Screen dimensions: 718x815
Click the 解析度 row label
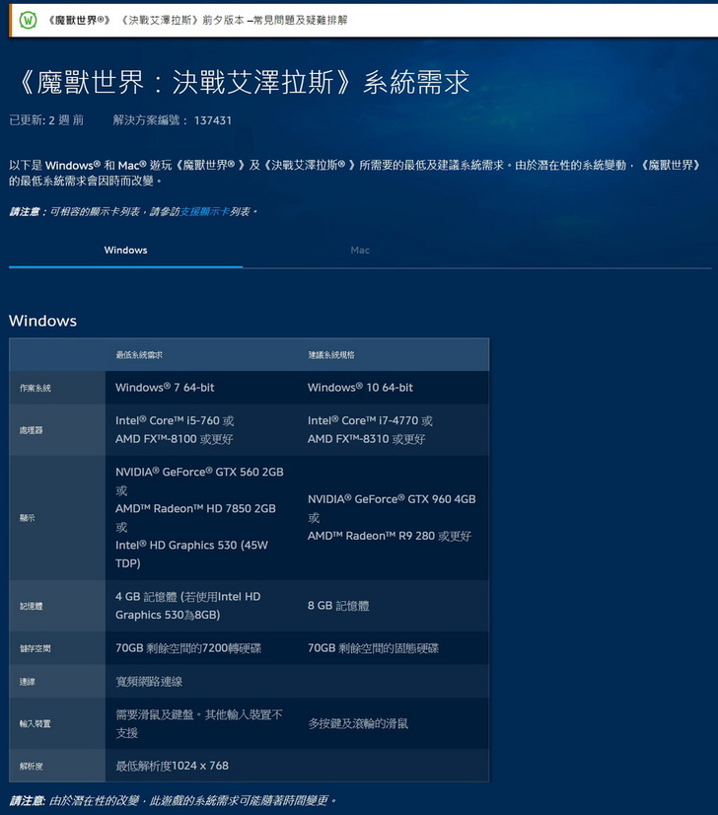click(32, 766)
